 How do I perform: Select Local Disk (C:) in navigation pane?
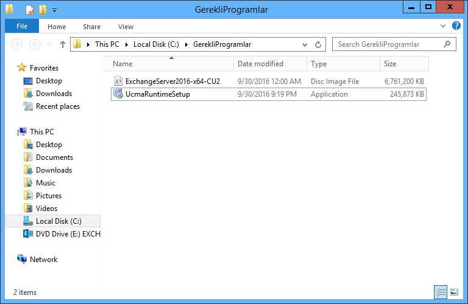[53, 221]
